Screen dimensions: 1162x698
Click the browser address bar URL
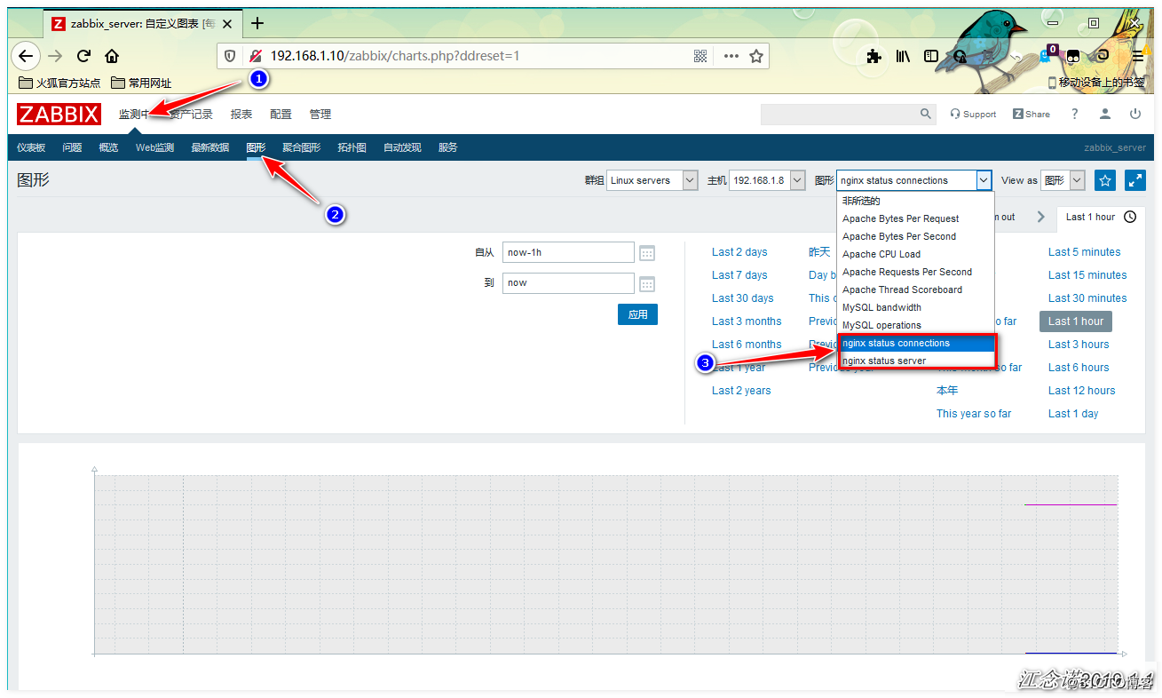pos(395,56)
